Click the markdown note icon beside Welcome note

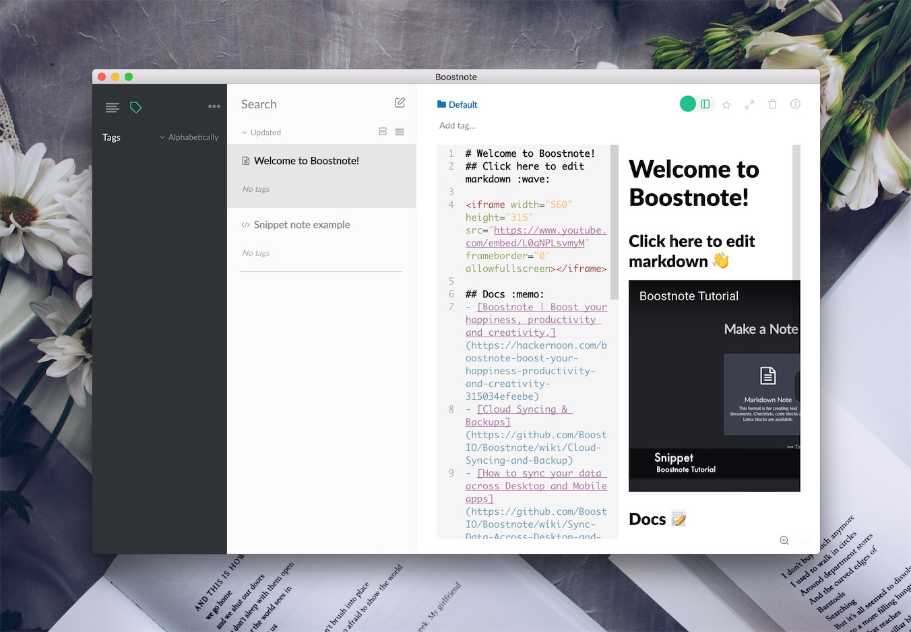pos(246,161)
